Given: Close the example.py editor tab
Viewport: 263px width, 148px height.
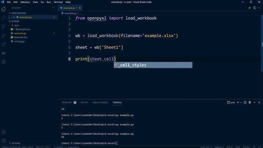Looking at the screenshot, I should coord(80,8).
